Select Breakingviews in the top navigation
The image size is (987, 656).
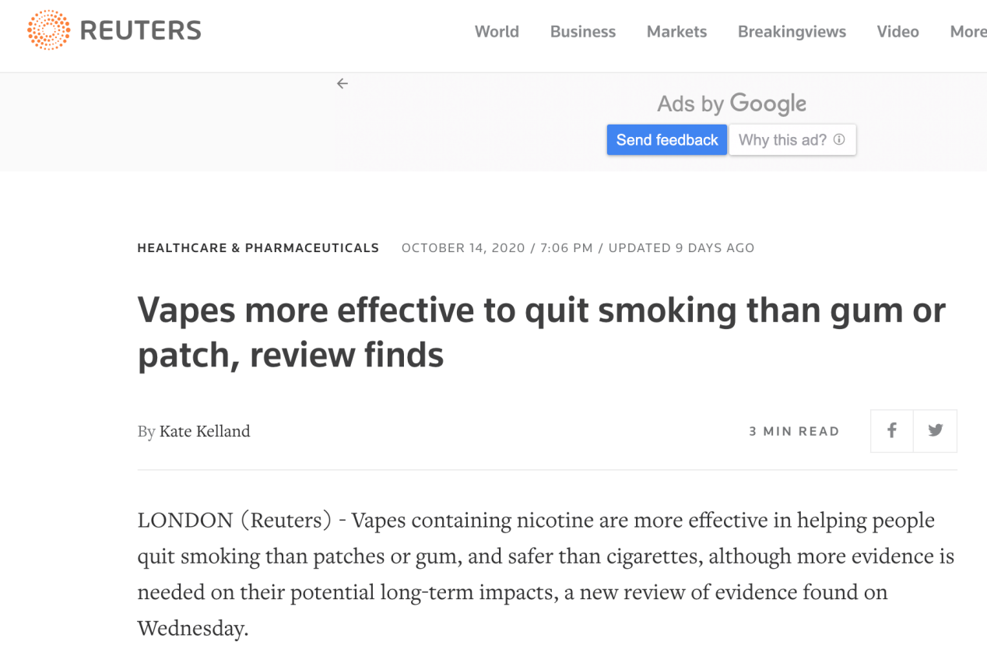pos(792,32)
